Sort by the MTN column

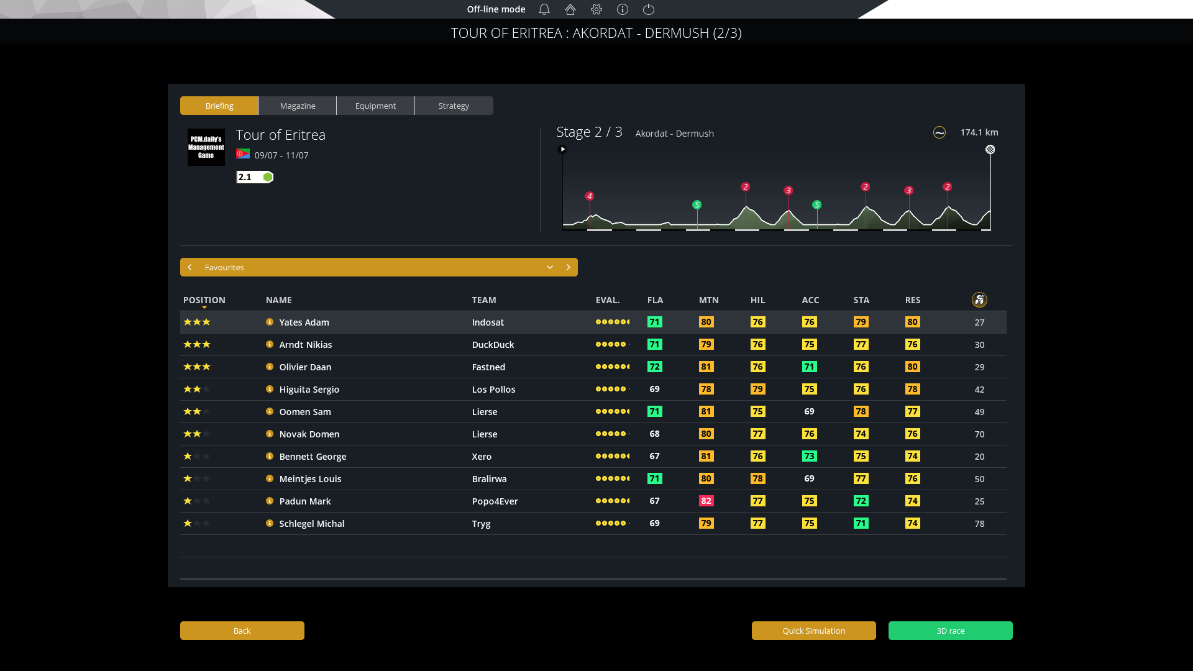tap(708, 300)
